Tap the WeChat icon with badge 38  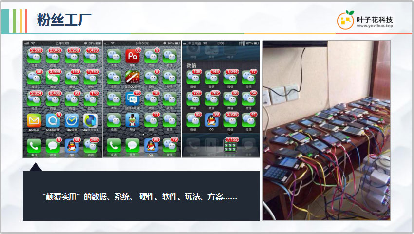tap(230, 99)
